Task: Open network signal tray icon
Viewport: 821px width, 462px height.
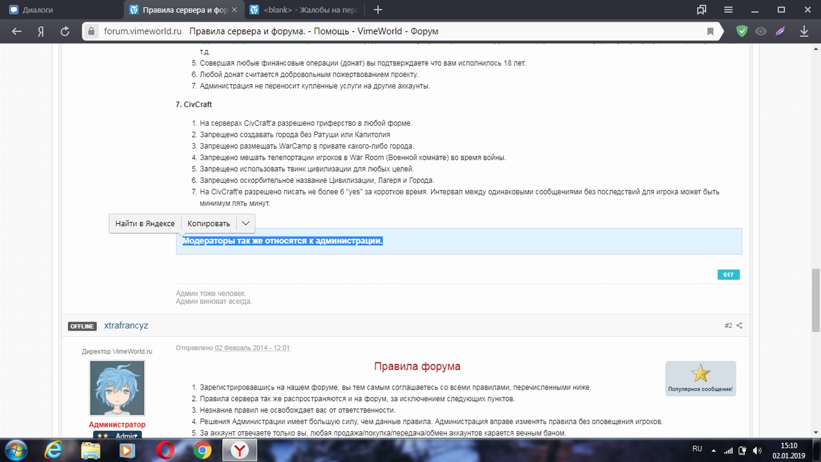Action: coord(729,450)
